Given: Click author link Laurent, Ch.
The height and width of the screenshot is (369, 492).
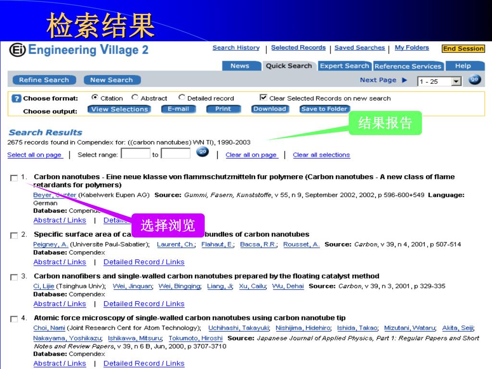Looking at the screenshot, I should (x=176, y=245).
